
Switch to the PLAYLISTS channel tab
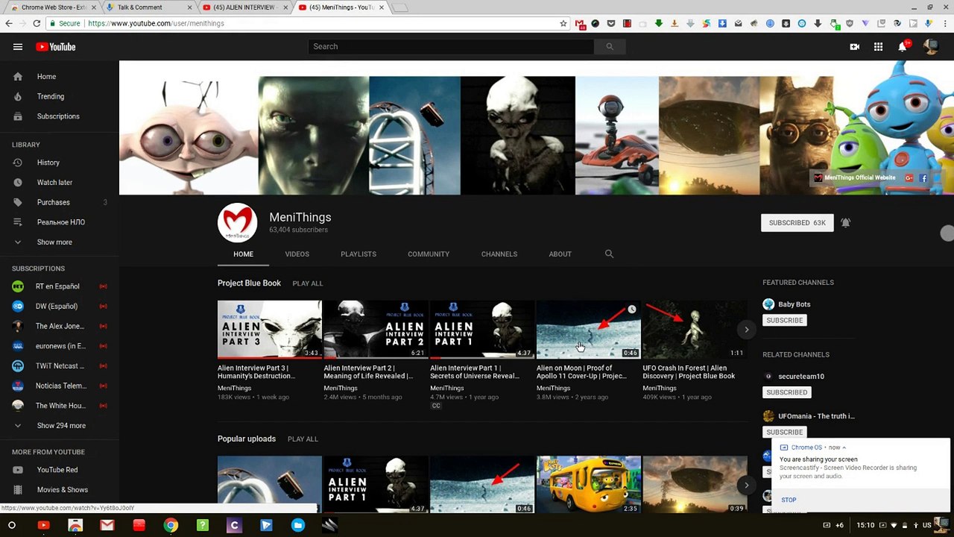[x=358, y=254]
